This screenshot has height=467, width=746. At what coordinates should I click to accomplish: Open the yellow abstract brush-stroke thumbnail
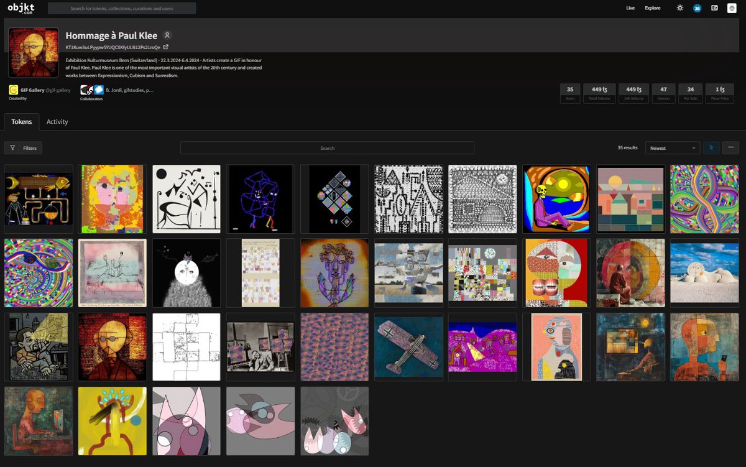pyautogui.click(x=113, y=421)
